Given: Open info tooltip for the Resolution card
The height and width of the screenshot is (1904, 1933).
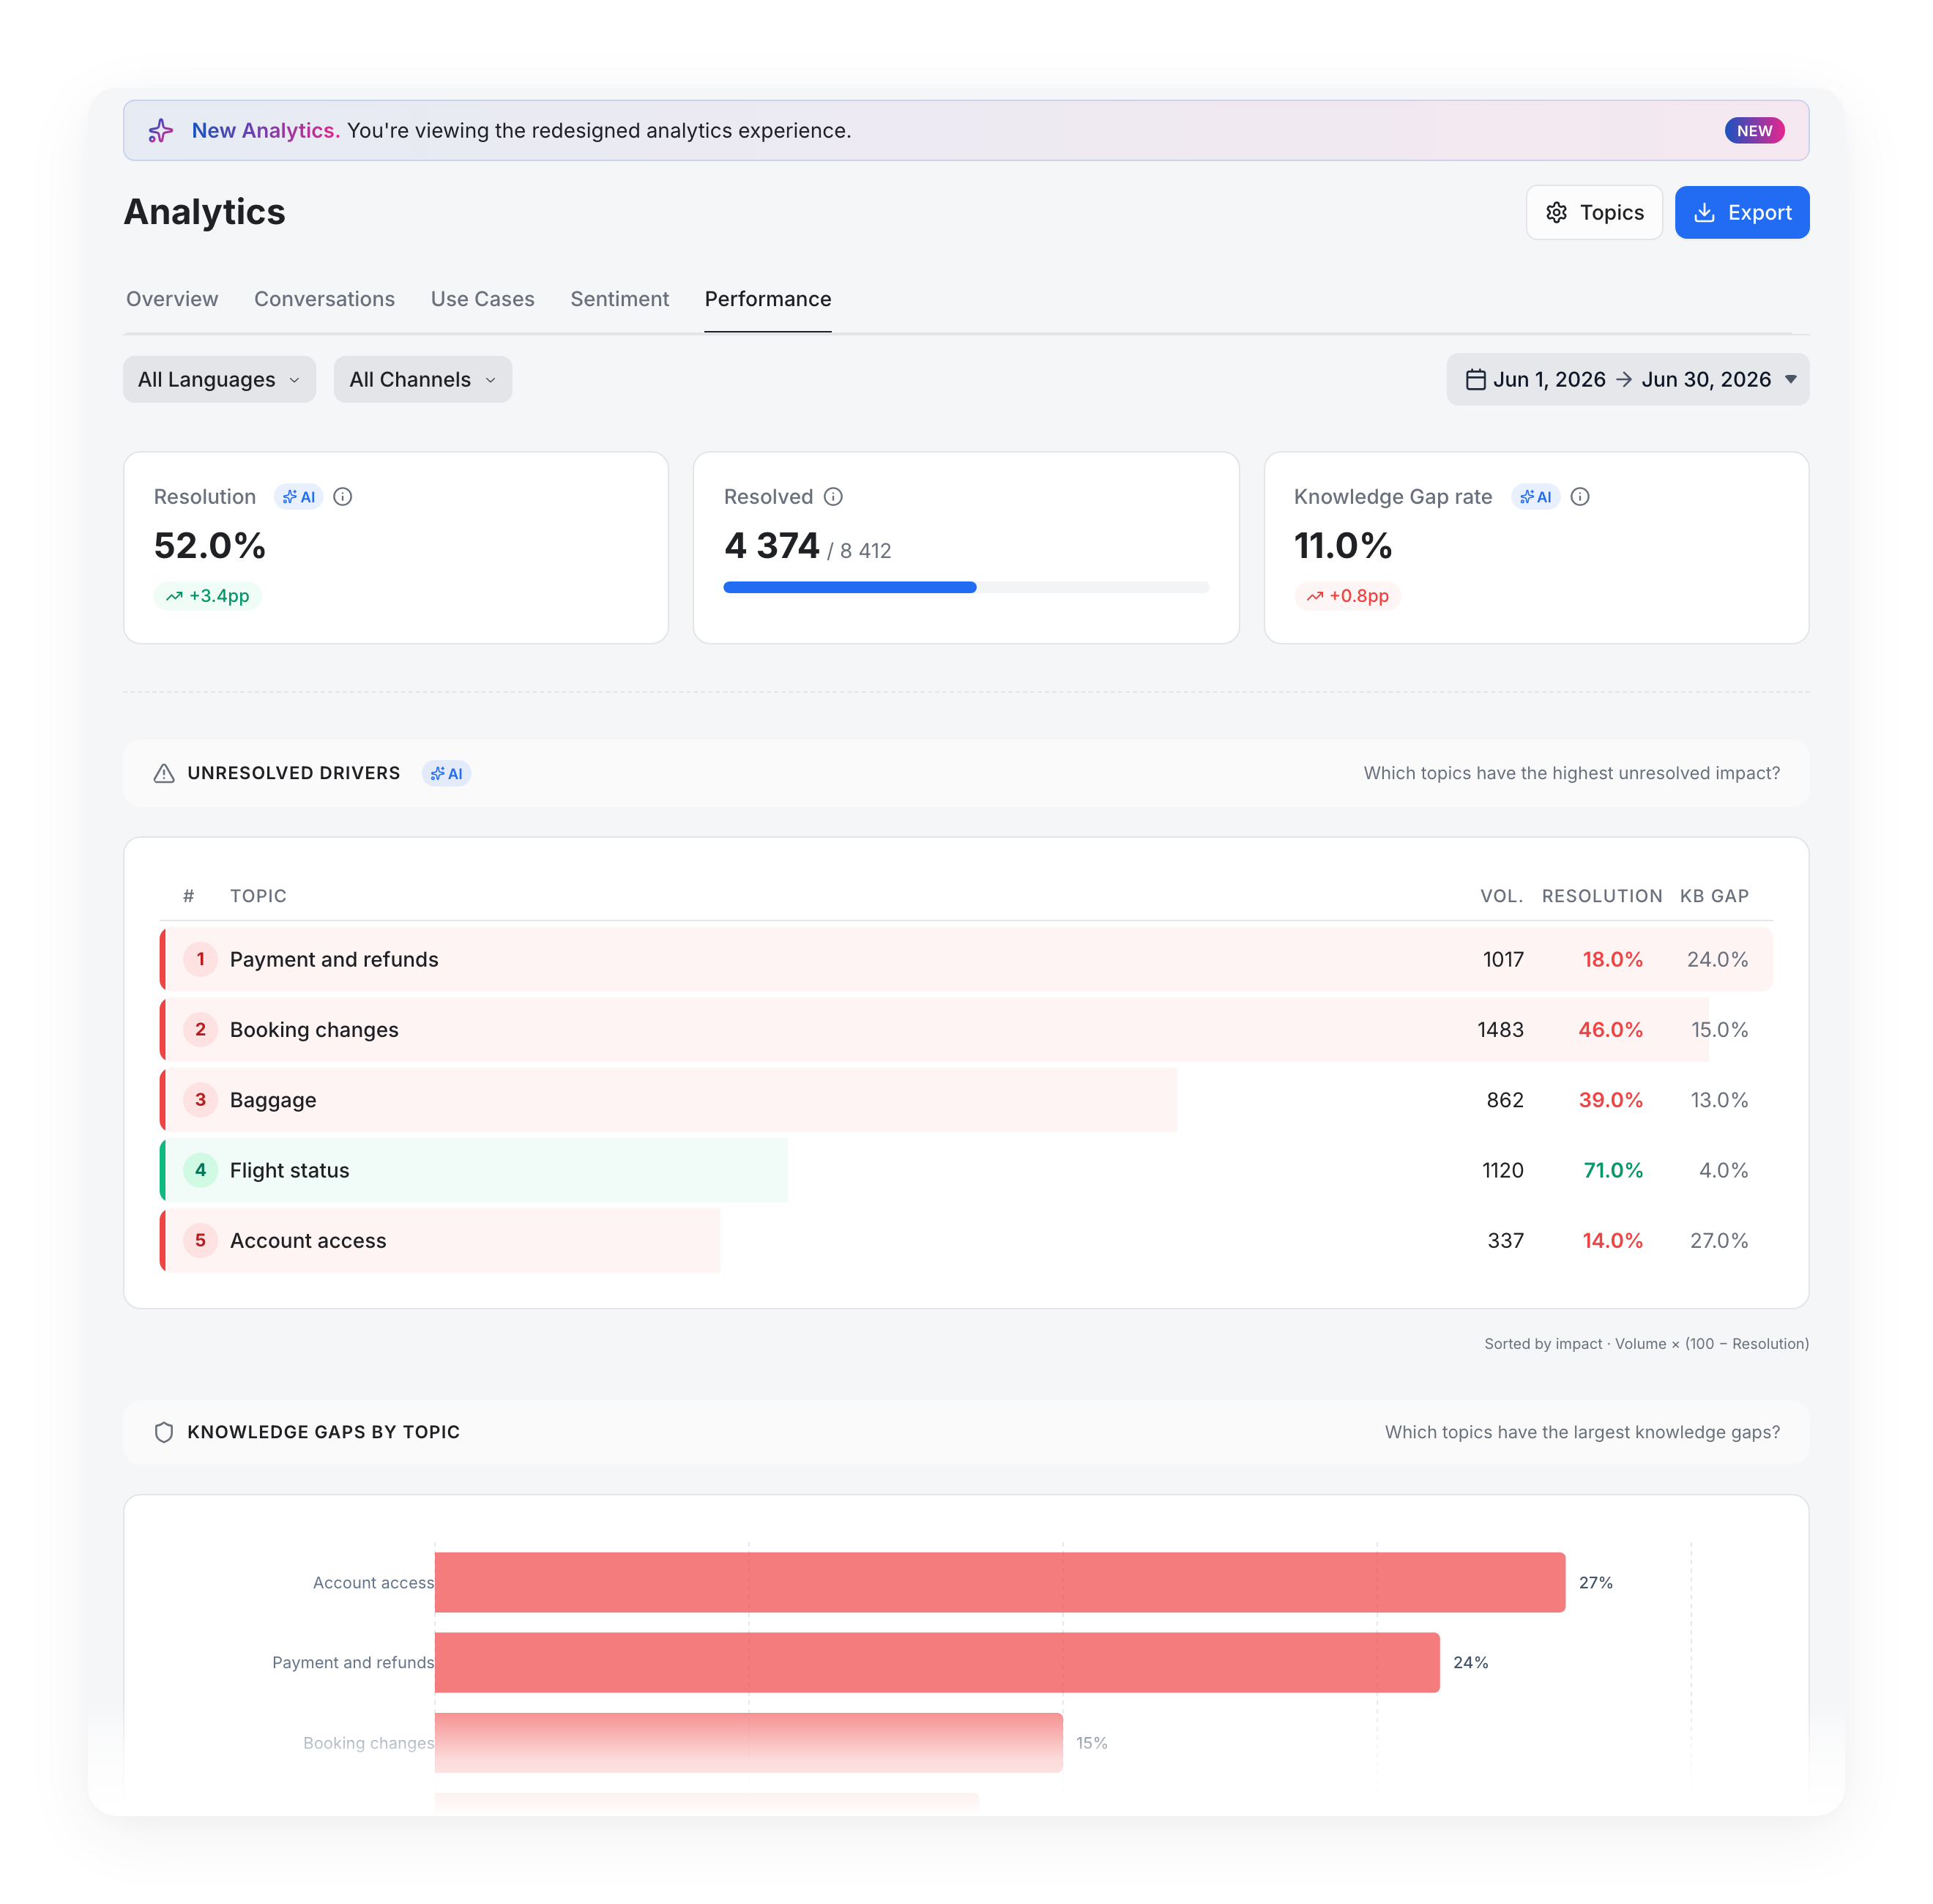Looking at the screenshot, I should 342,497.
